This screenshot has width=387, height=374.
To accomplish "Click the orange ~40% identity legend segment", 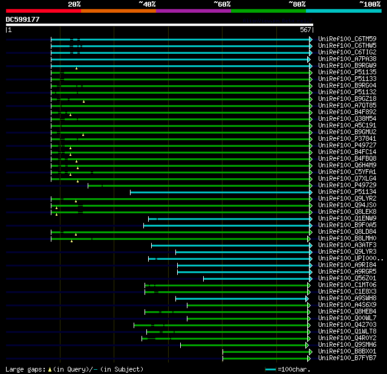I will tap(119, 11).
